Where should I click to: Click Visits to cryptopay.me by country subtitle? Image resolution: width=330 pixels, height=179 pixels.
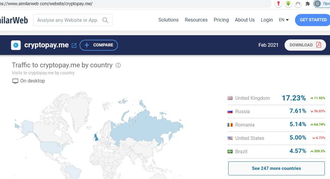point(43,73)
